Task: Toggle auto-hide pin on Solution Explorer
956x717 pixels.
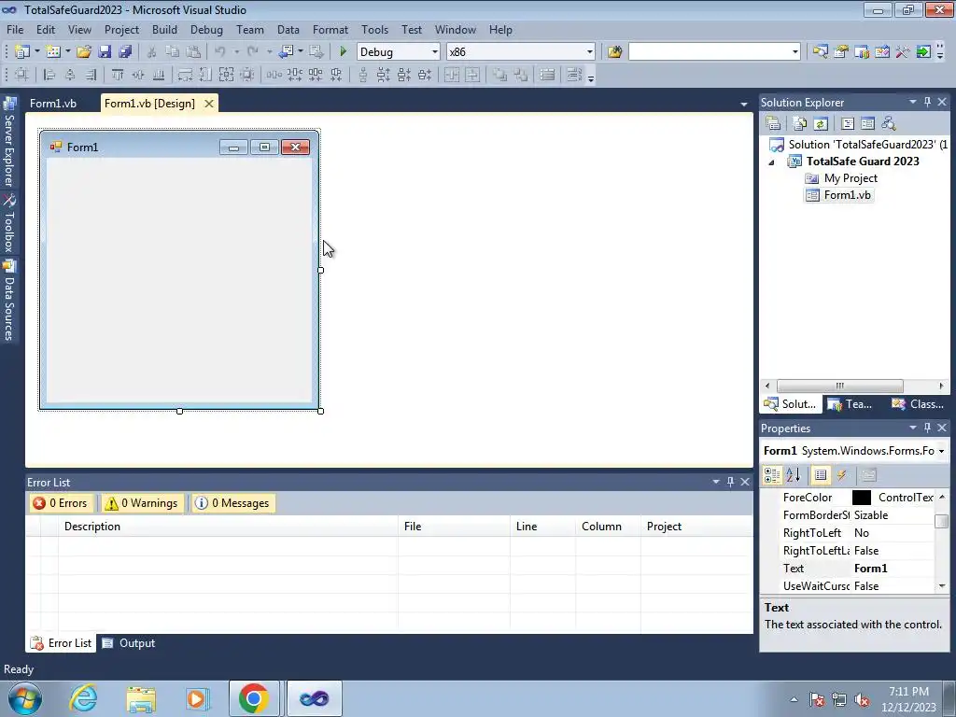Action: click(927, 103)
